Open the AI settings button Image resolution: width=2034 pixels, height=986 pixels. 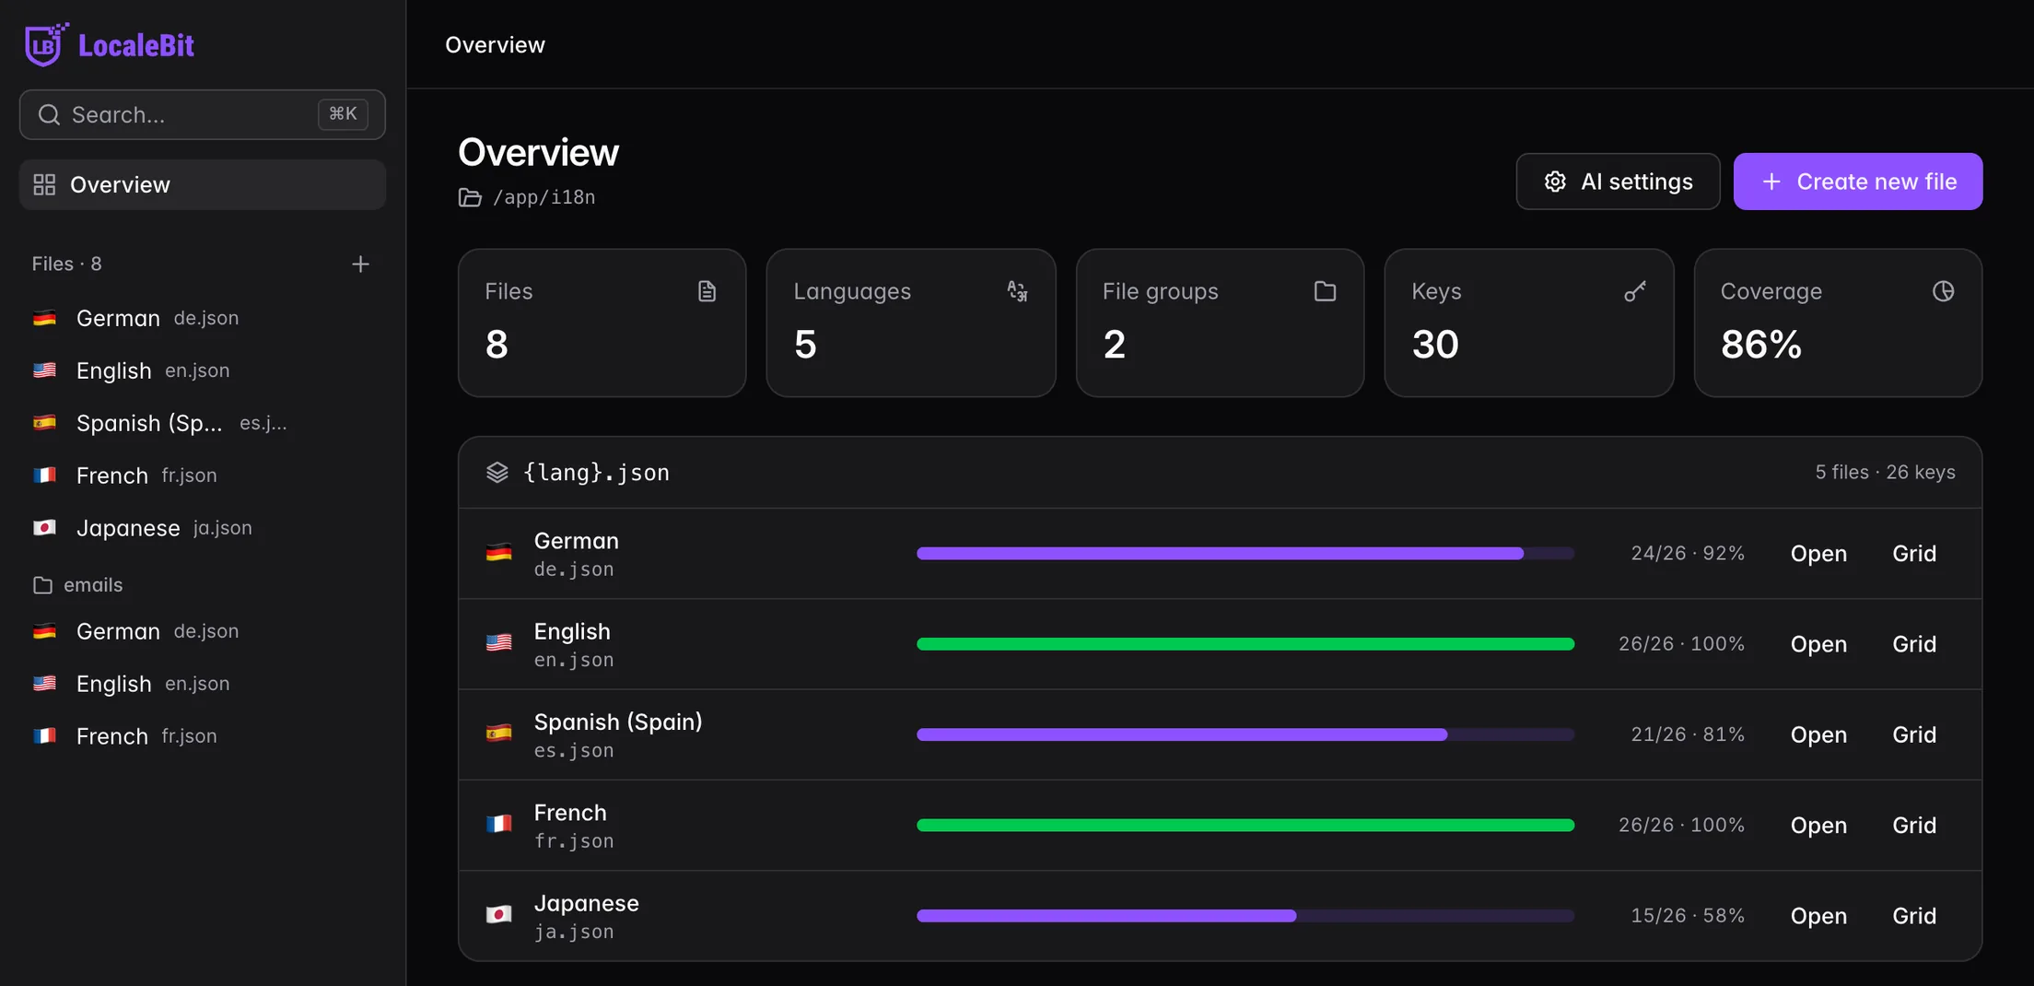[1618, 182]
